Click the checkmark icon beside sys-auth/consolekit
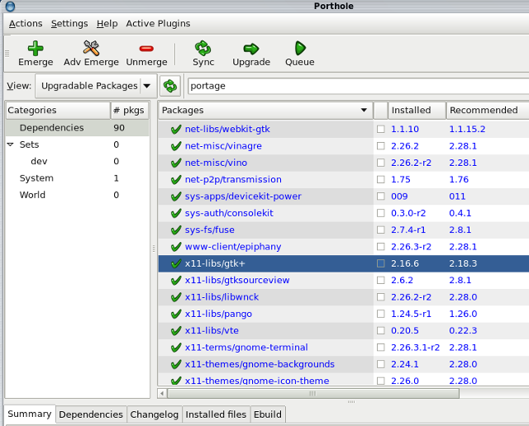 coord(176,213)
